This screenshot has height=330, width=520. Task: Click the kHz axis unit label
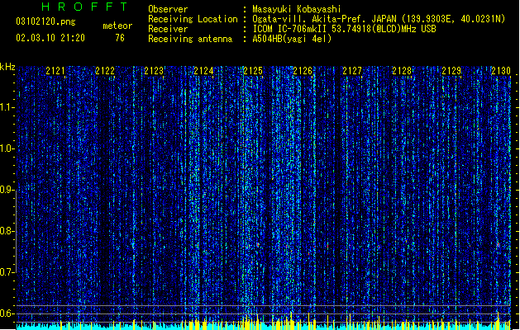point(7,67)
